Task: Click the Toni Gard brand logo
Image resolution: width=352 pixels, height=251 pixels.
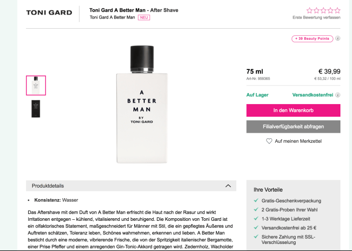Action: coord(49,13)
